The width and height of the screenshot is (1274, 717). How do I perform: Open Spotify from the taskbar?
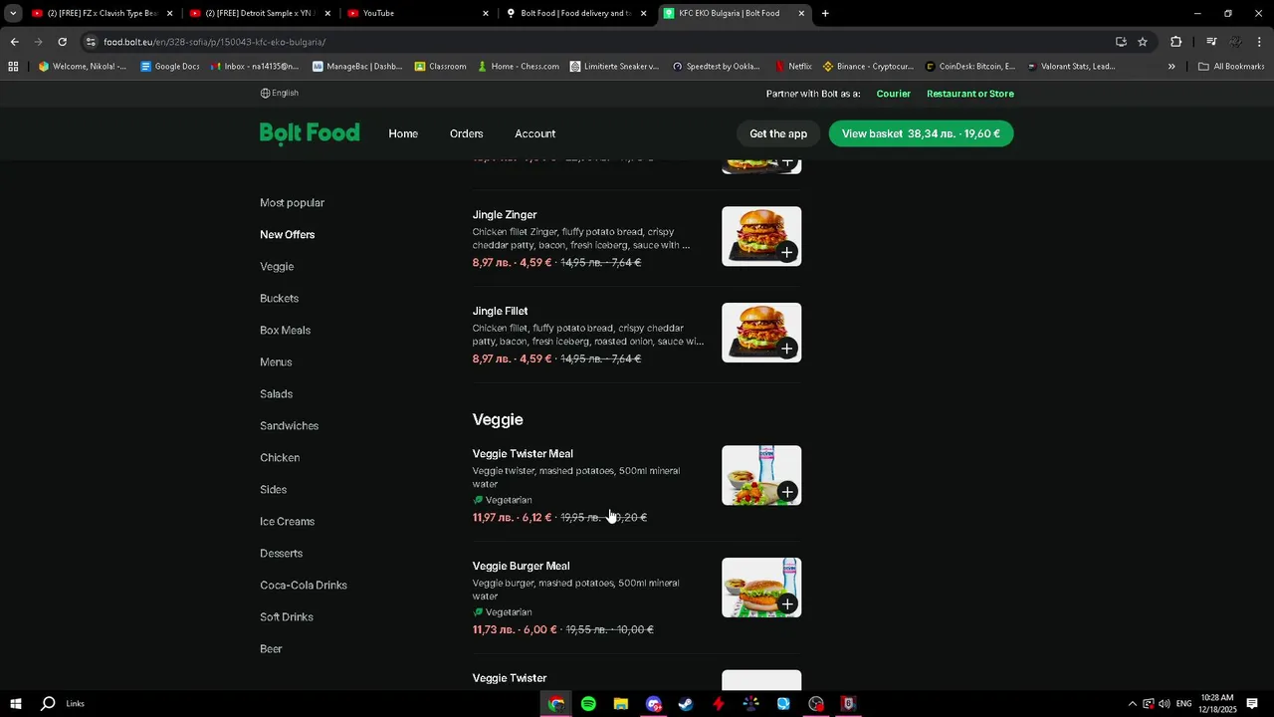tap(588, 704)
